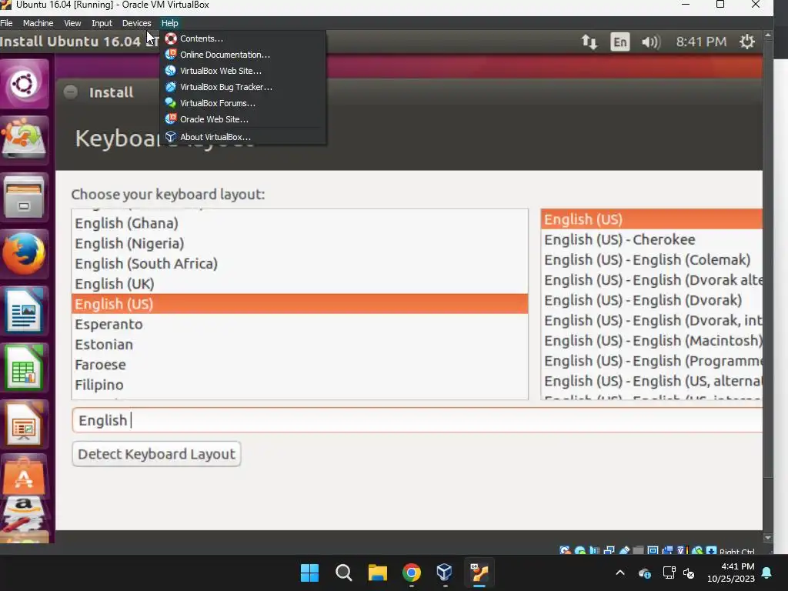Open VirtualBox Manager cube icon in taskbar
The width and height of the screenshot is (788, 591).
click(445, 573)
